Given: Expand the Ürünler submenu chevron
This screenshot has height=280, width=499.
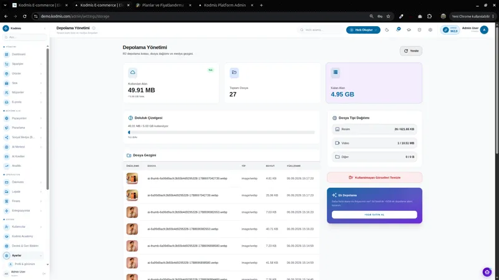Looking at the screenshot, I should 41,73.
